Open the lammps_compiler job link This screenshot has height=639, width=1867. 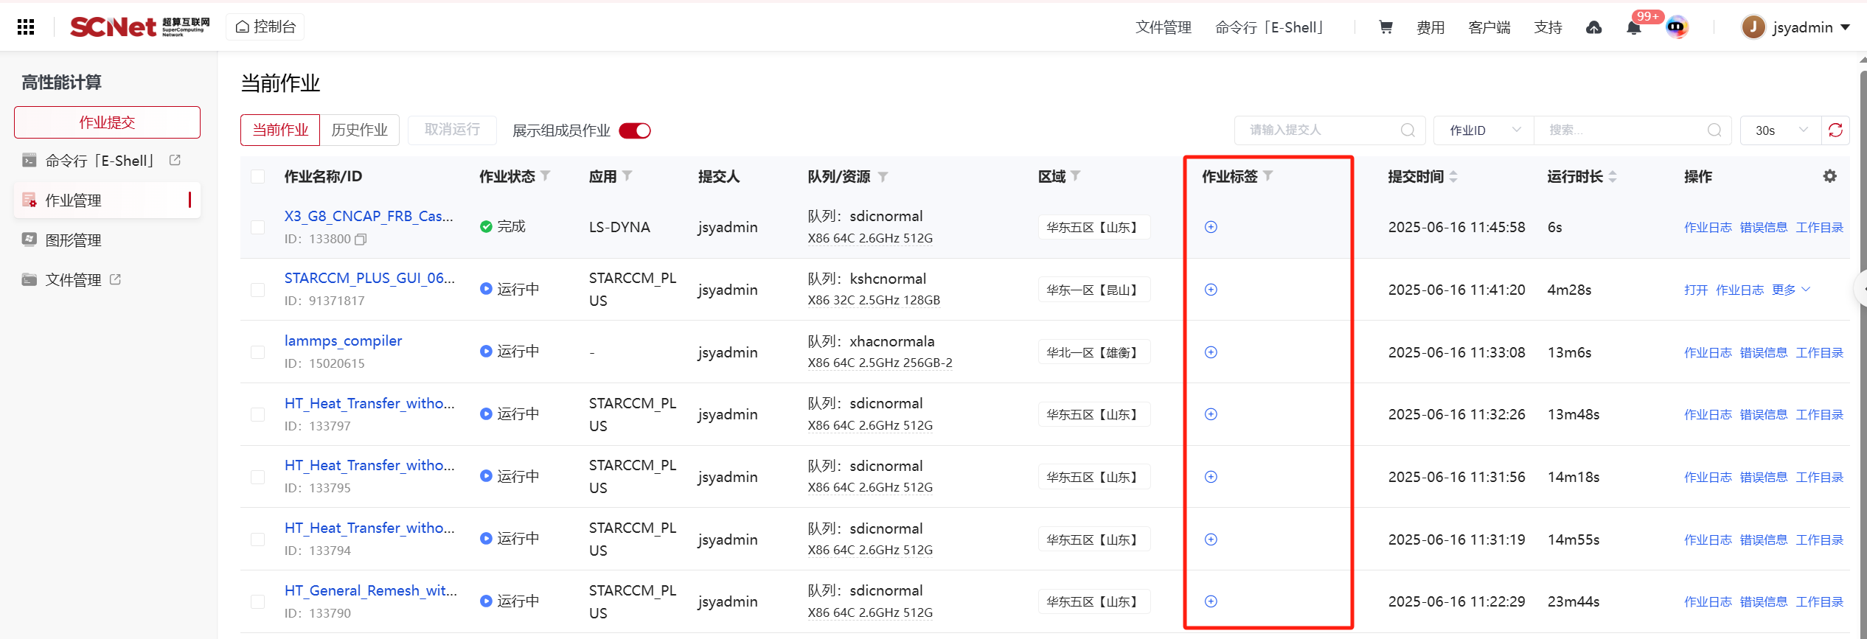tap(343, 341)
